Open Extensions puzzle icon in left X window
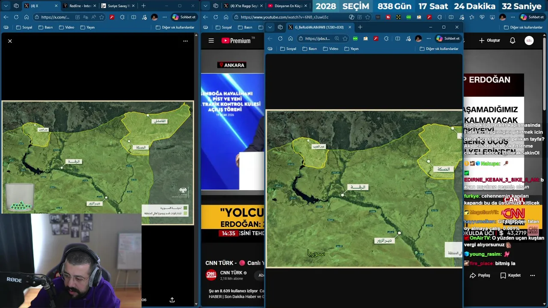The width and height of the screenshot is (548, 308). click(x=122, y=17)
